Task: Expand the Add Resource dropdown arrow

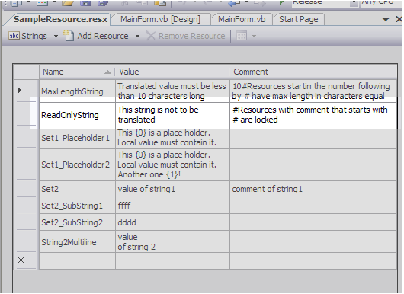Action: (x=137, y=37)
